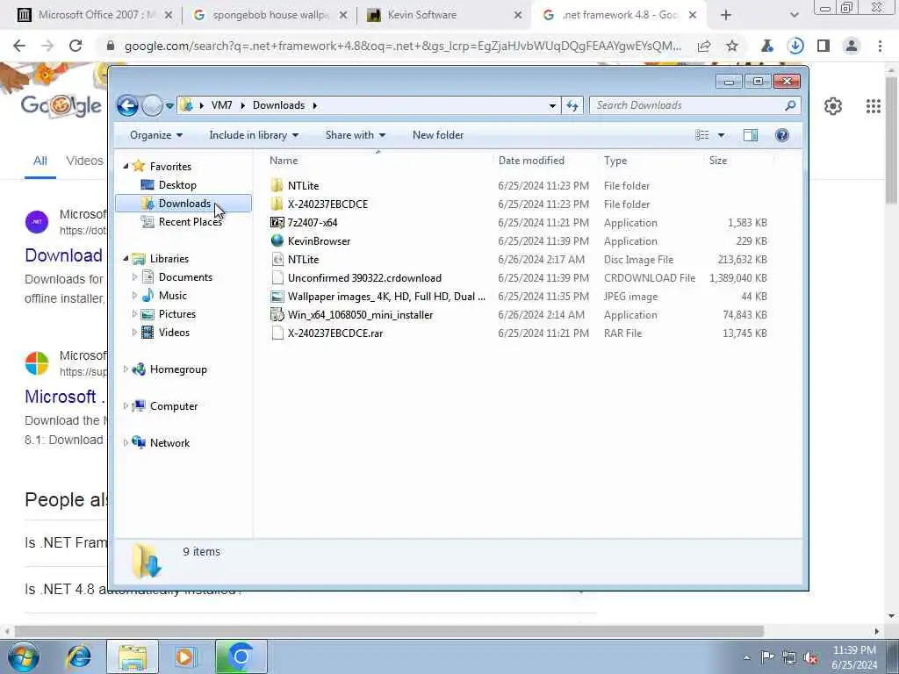Open the Chrome three-dot menu
The image size is (899, 674).
(880, 46)
